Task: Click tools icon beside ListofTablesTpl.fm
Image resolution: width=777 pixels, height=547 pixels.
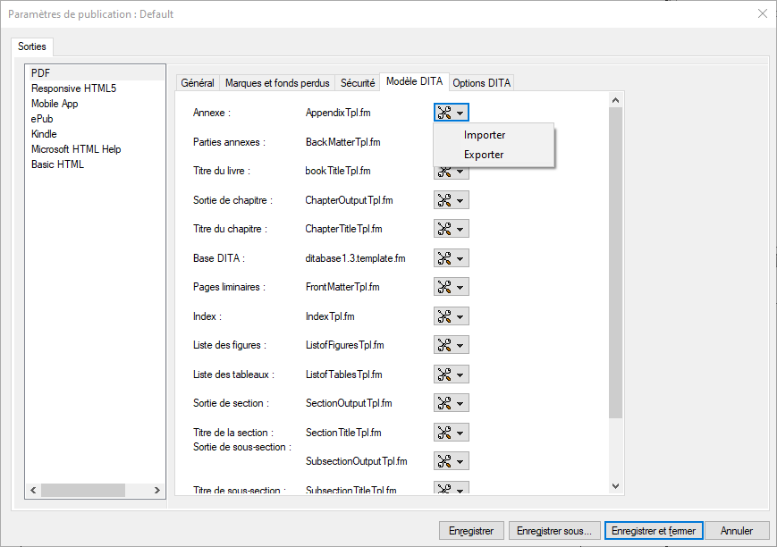Action: [x=444, y=374]
